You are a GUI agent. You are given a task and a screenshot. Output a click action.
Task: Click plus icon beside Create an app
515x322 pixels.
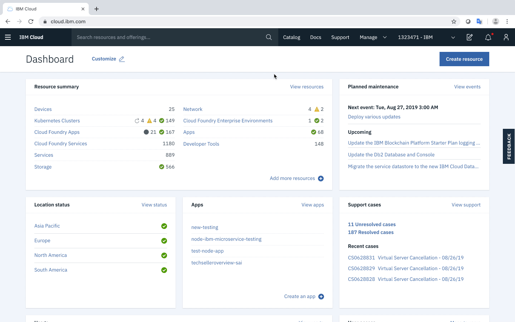pyautogui.click(x=321, y=297)
